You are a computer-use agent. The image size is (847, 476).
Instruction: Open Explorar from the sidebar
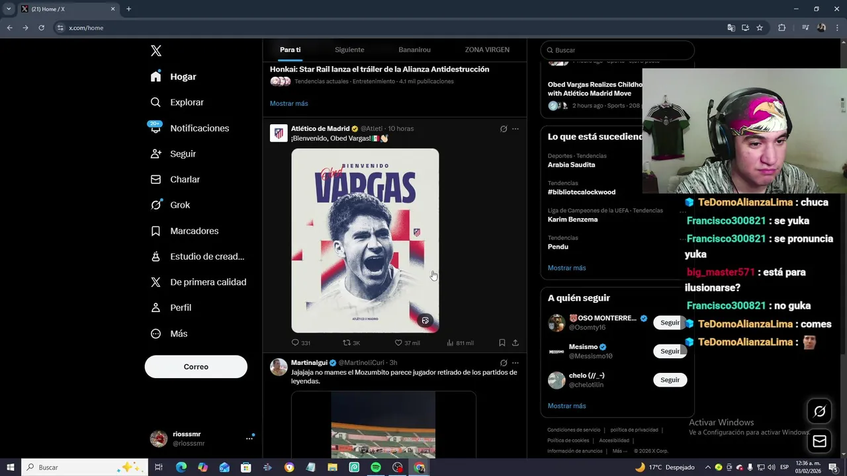[177, 102]
